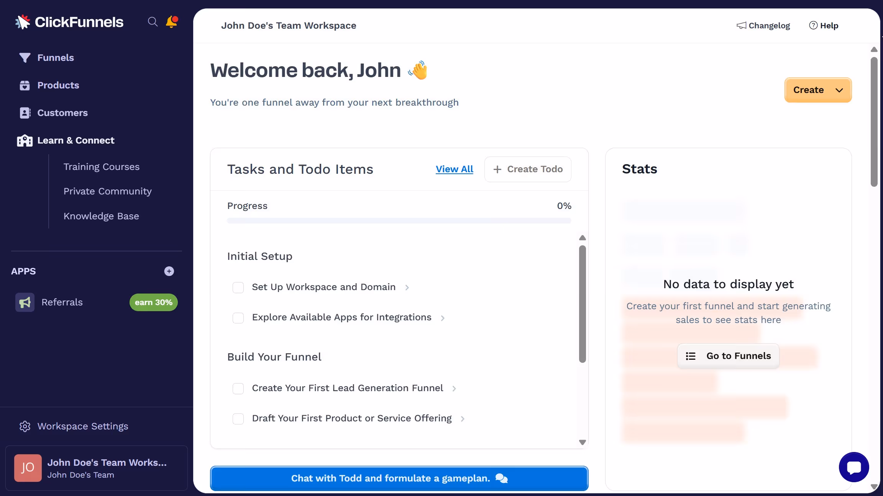Add an app with the plus icon
This screenshot has height=496, width=883.
tap(169, 271)
